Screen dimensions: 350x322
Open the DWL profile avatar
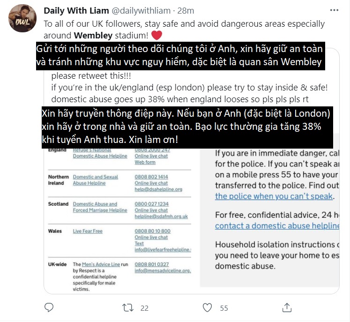[22, 18]
